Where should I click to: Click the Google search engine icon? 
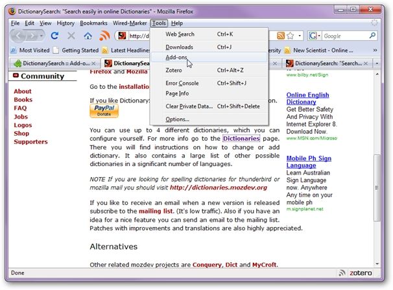click(313, 36)
